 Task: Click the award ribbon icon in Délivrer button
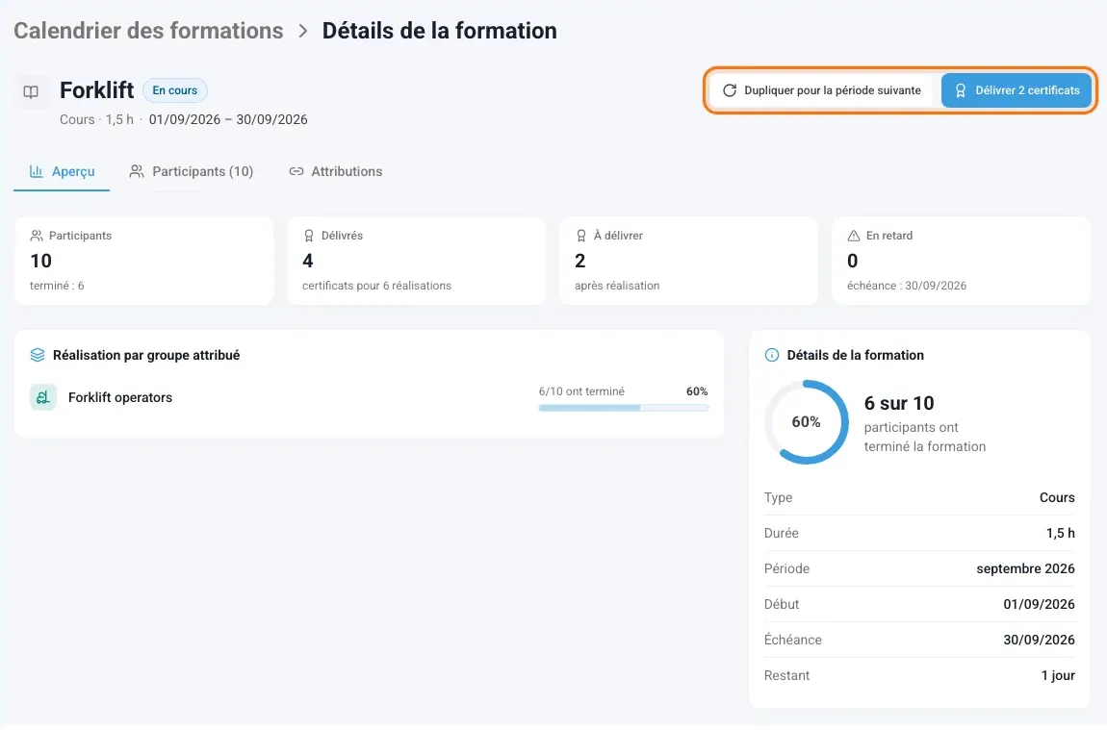point(960,90)
